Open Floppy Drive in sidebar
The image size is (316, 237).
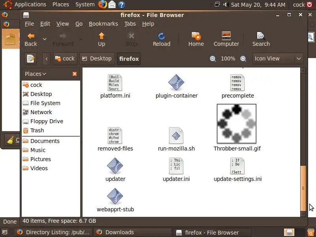click(x=51, y=121)
